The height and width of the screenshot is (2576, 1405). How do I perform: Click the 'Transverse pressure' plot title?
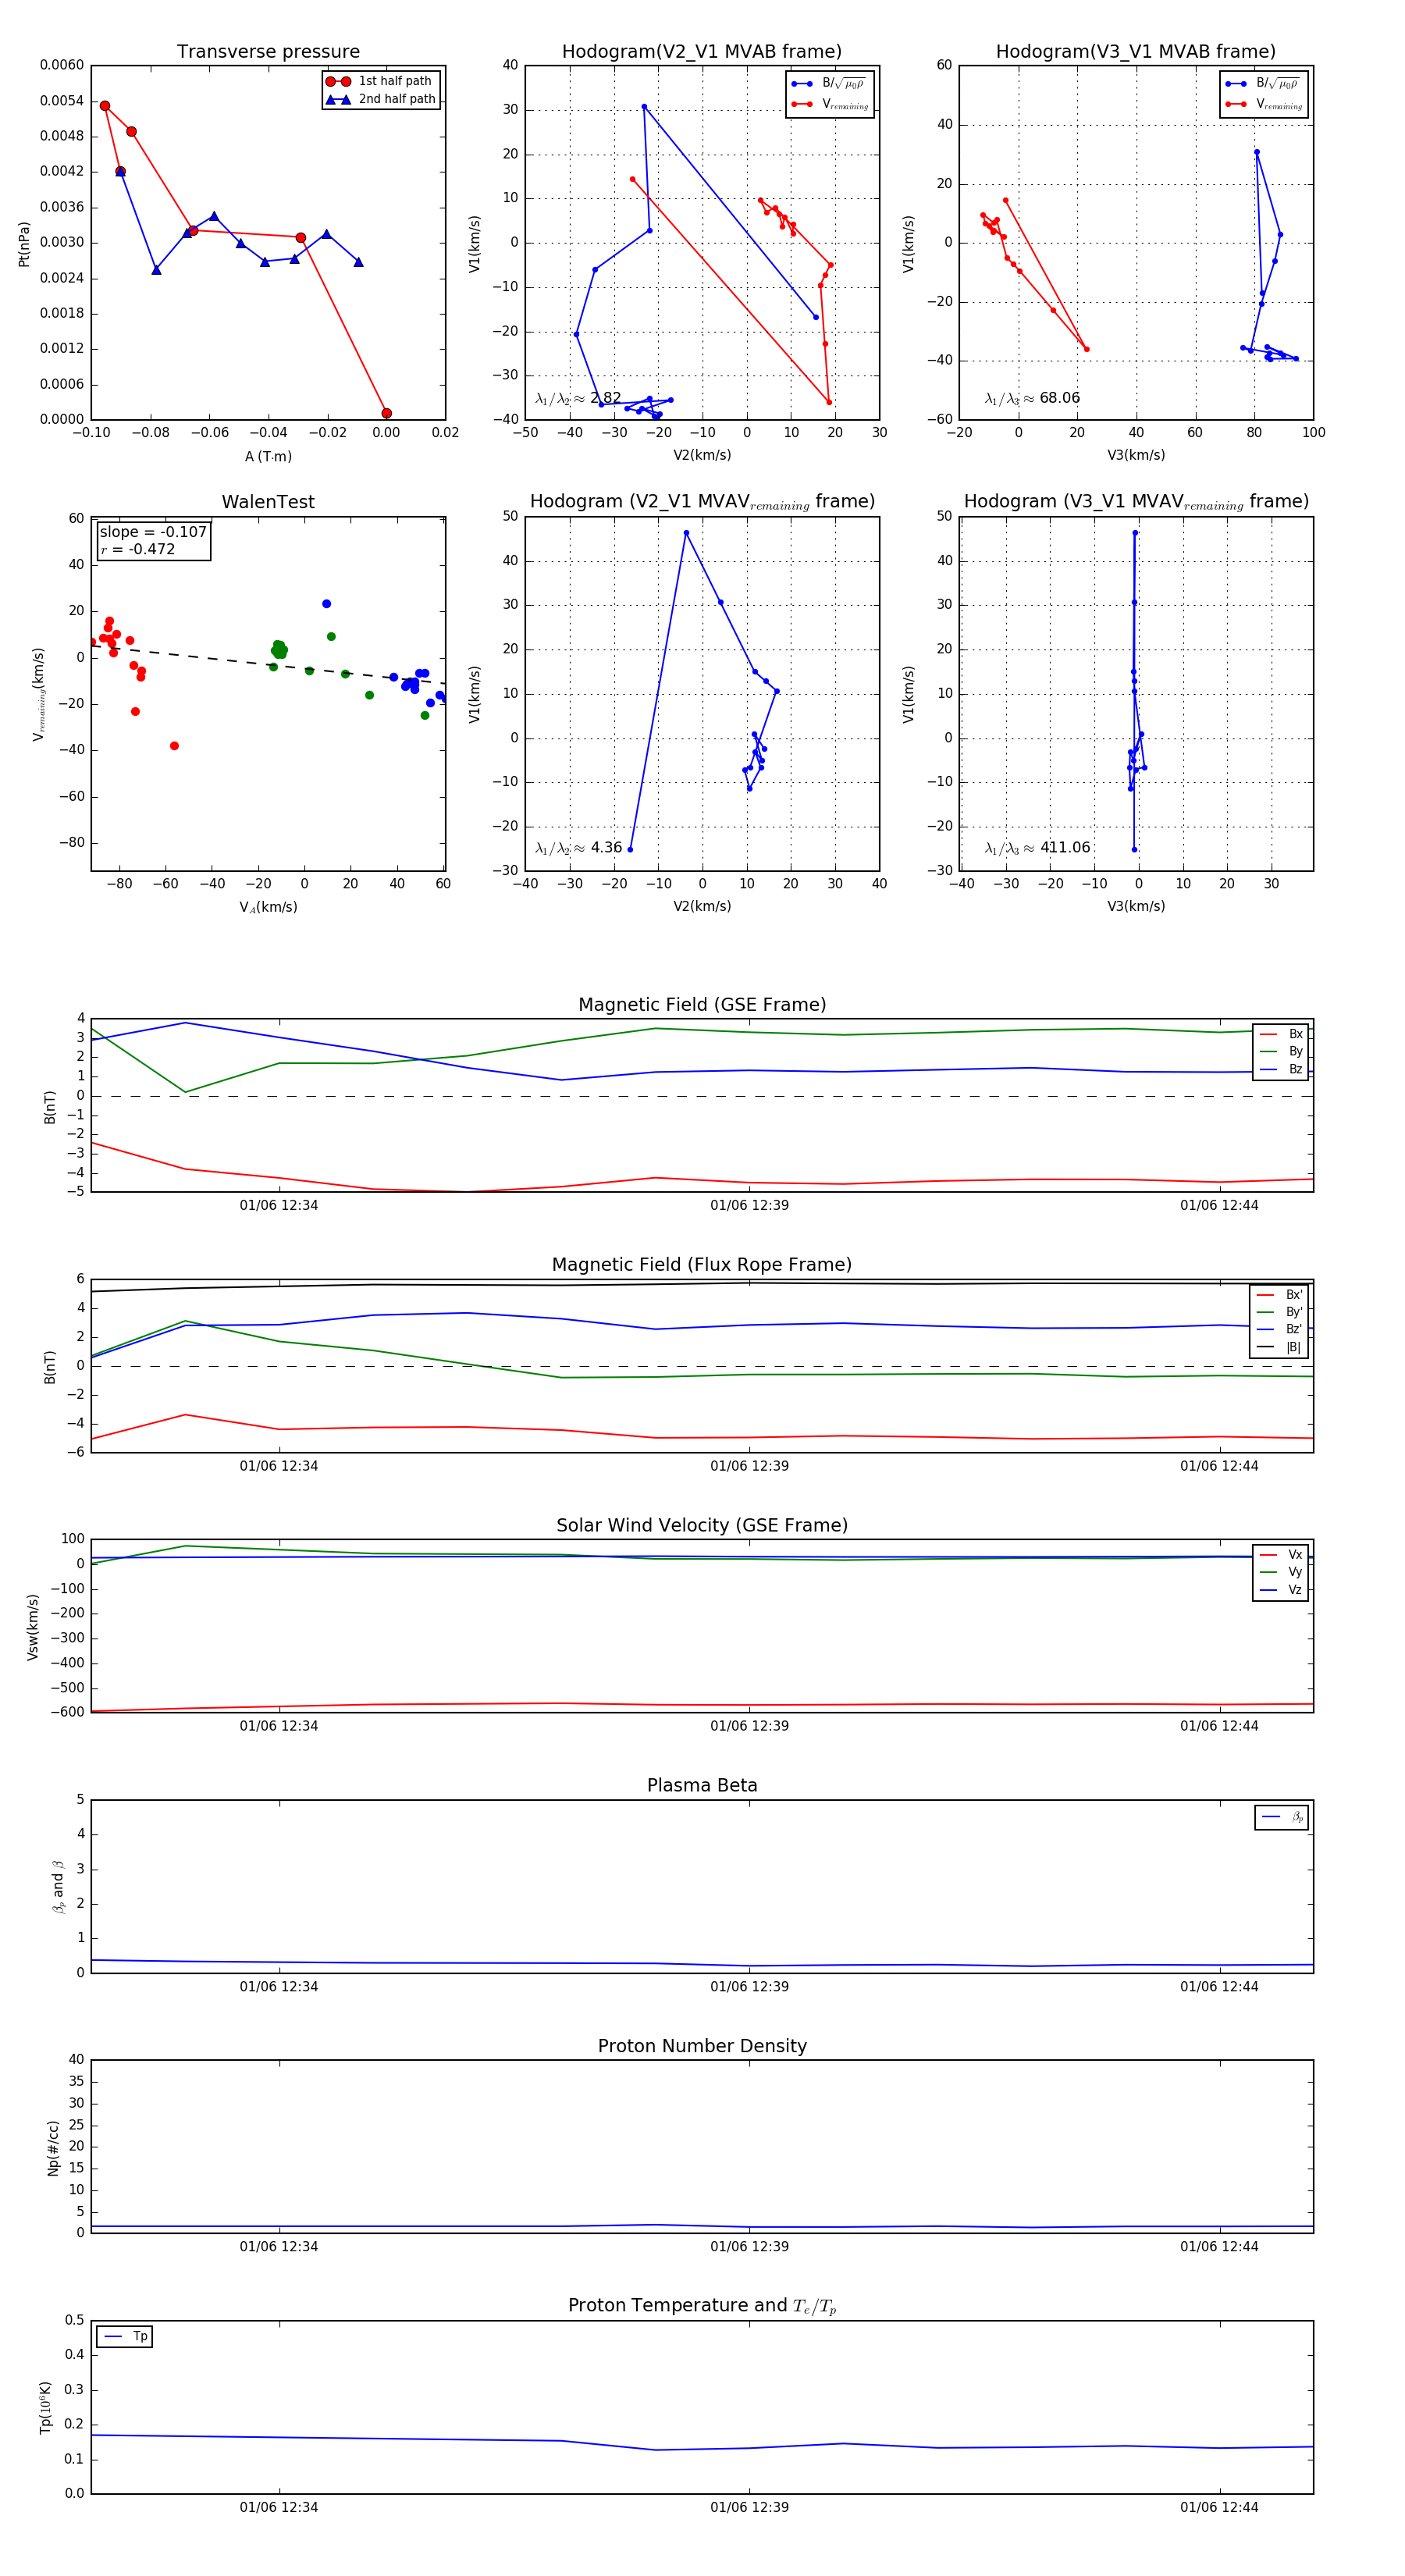coord(268,52)
